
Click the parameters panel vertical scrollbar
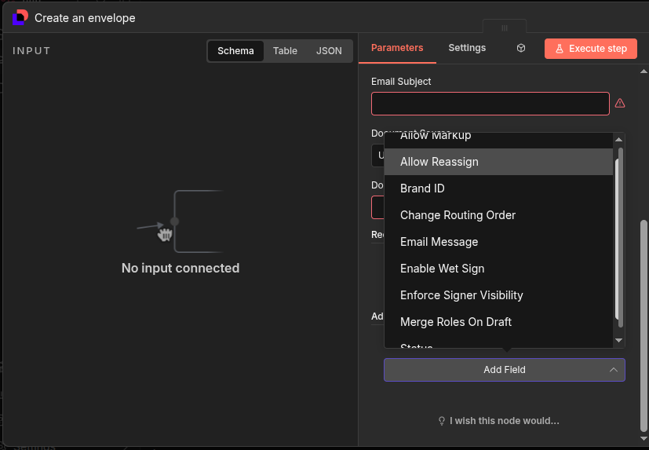pyautogui.click(x=644, y=314)
